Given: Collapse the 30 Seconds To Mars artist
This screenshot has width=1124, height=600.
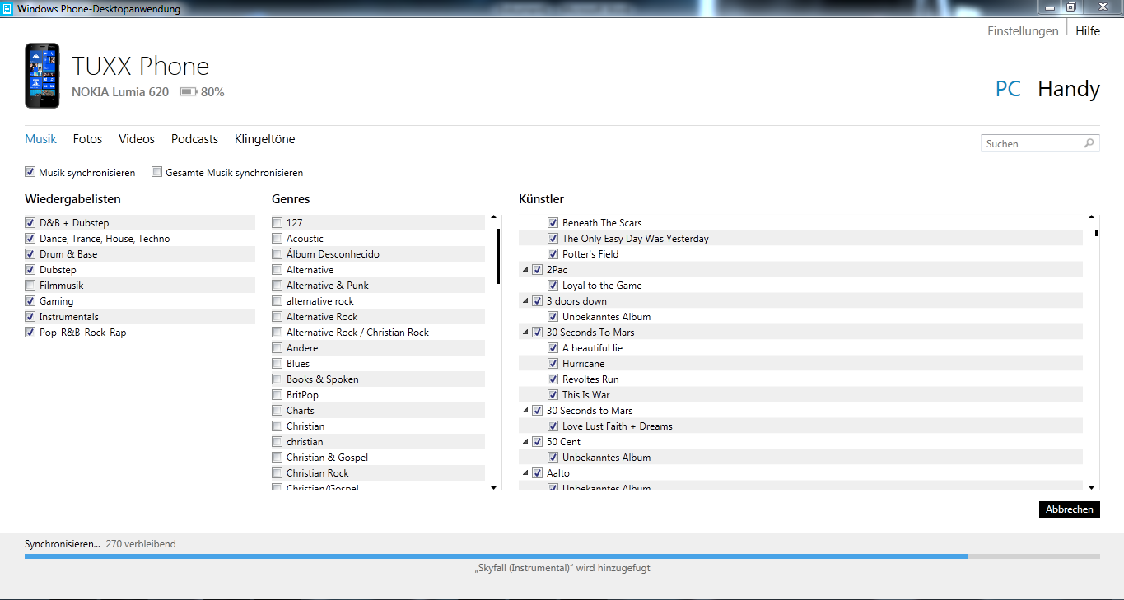Looking at the screenshot, I should [525, 333].
